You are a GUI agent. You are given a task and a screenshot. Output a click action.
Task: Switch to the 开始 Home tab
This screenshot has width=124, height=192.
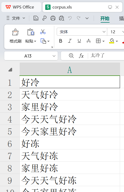[x=105, y=18]
